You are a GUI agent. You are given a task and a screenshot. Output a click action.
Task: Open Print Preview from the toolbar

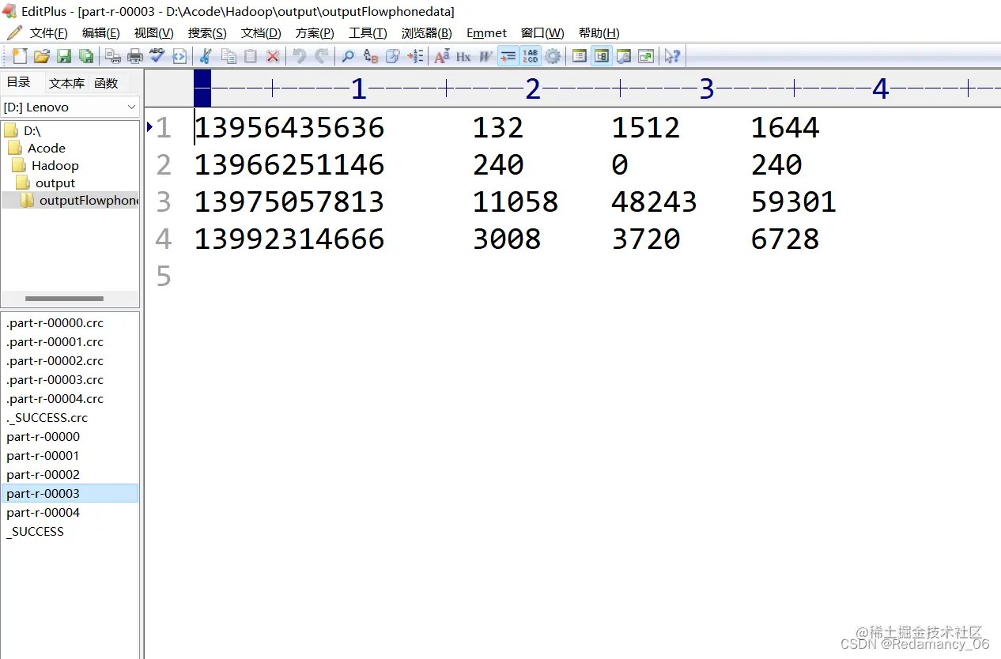point(113,56)
